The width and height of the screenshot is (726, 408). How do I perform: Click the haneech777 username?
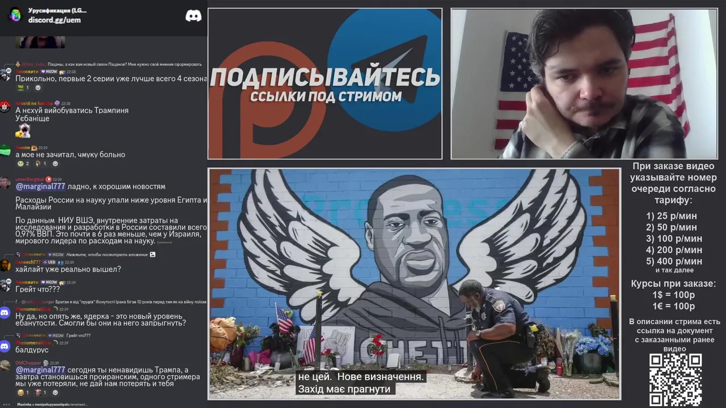[28, 262]
